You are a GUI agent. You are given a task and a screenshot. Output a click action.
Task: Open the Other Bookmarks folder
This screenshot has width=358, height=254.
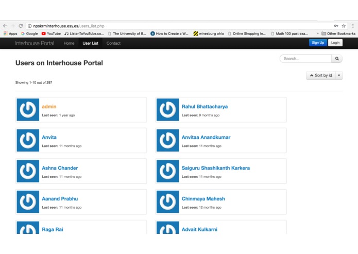[338, 33]
